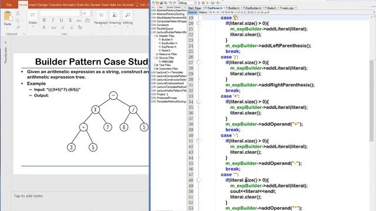Switch to the Acrobat ribbon tab

tap(128, 5)
